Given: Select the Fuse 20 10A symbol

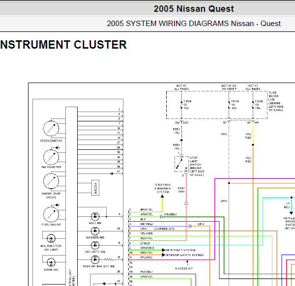Looking at the screenshot, I should [x=181, y=105].
